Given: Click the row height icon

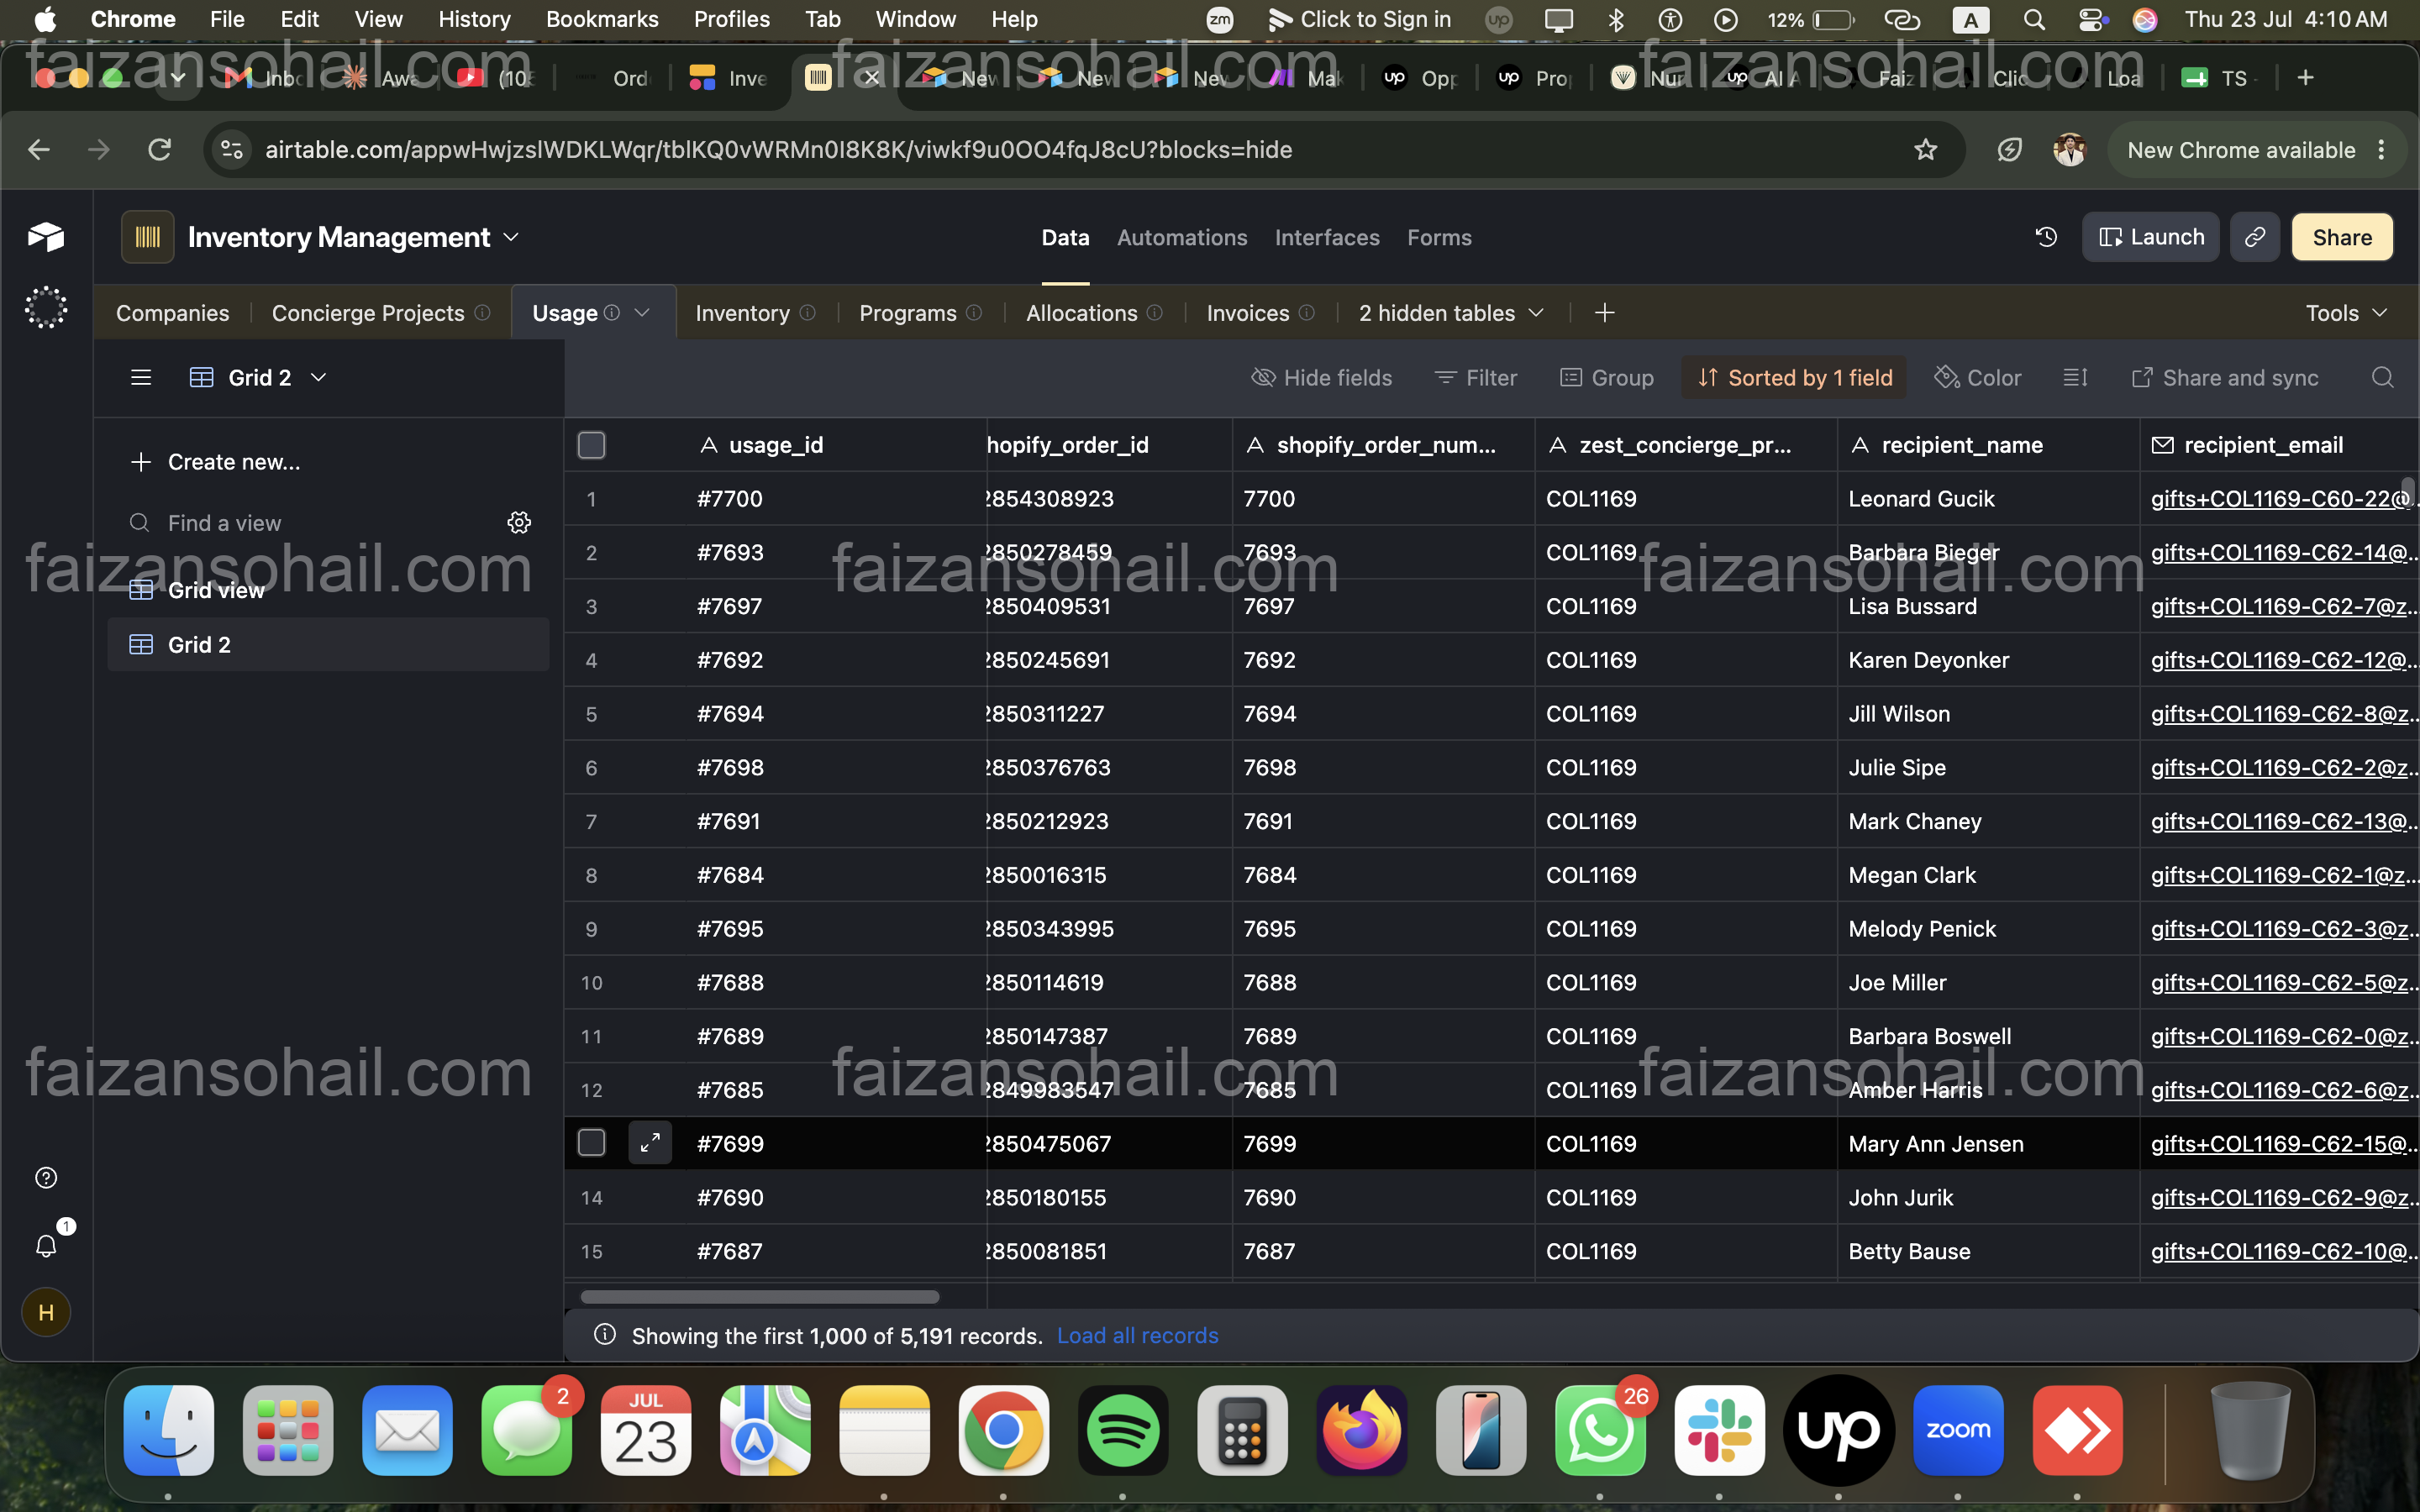Looking at the screenshot, I should tap(2075, 377).
